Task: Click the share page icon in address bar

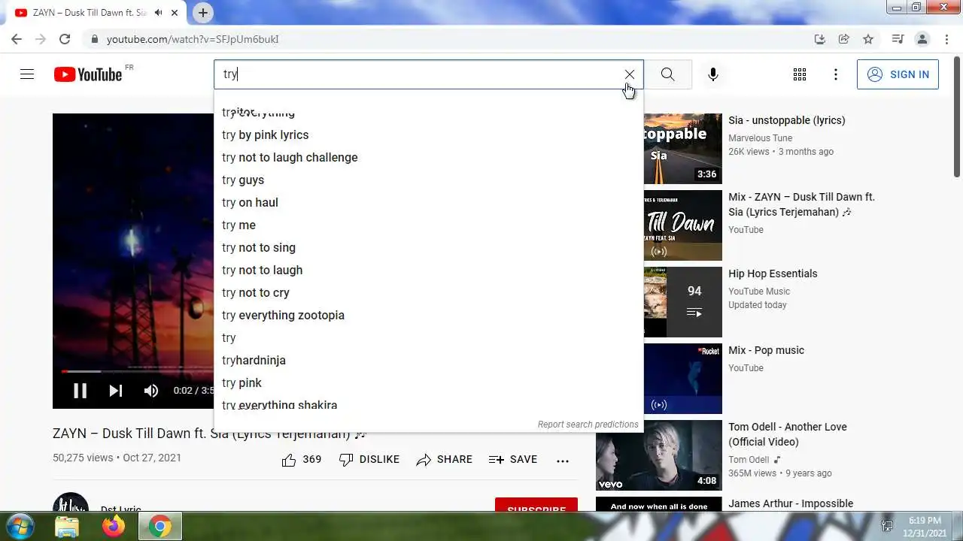Action: coord(844,39)
